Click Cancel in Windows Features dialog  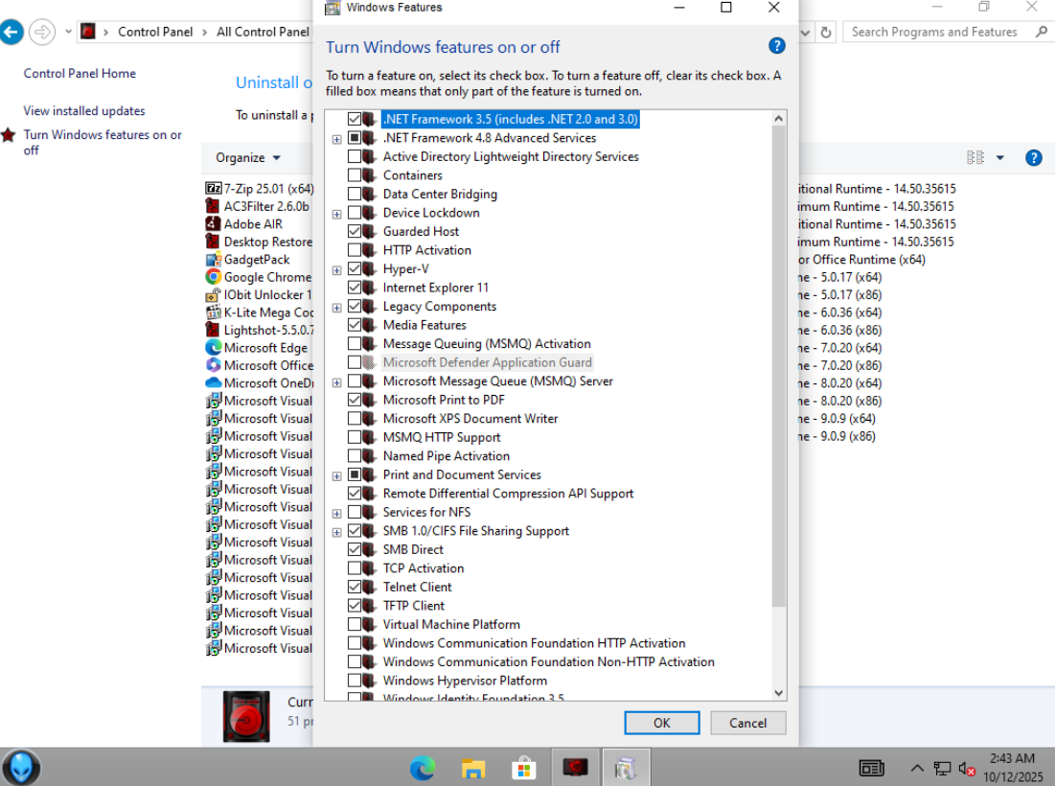pos(747,723)
